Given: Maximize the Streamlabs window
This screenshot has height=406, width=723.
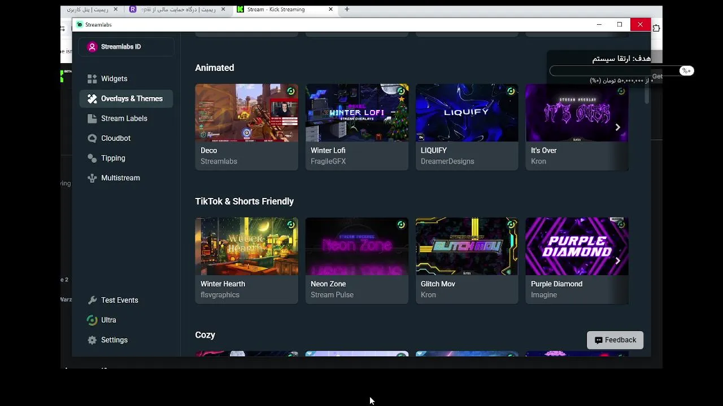Looking at the screenshot, I should (x=620, y=24).
